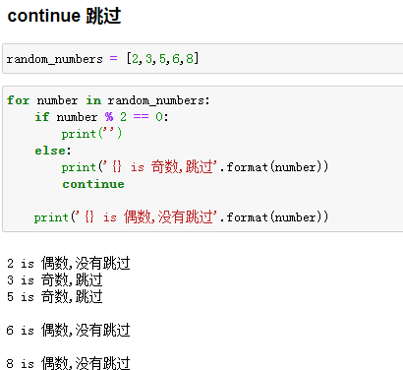Click the 'else:' keyword line

point(53,151)
